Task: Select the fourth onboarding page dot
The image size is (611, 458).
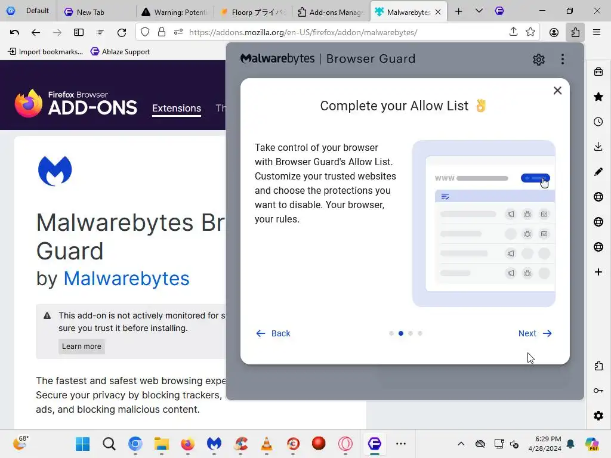Action: tap(419, 333)
